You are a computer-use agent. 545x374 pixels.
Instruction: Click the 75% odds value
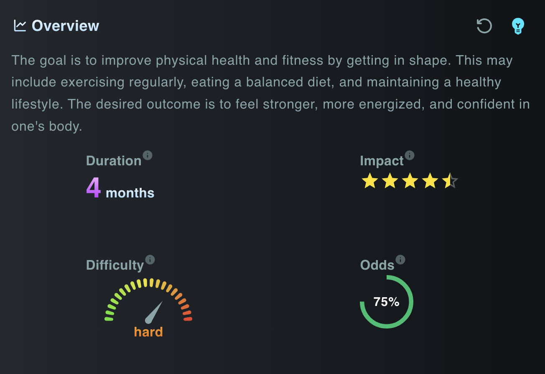(x=387, y=302)
